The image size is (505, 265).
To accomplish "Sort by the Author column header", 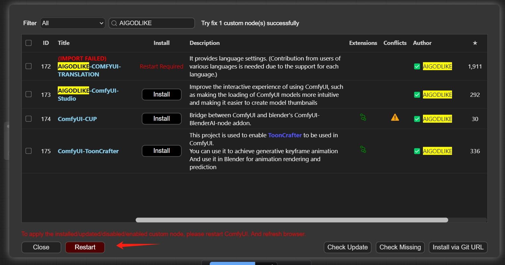I will click(422, 43).
